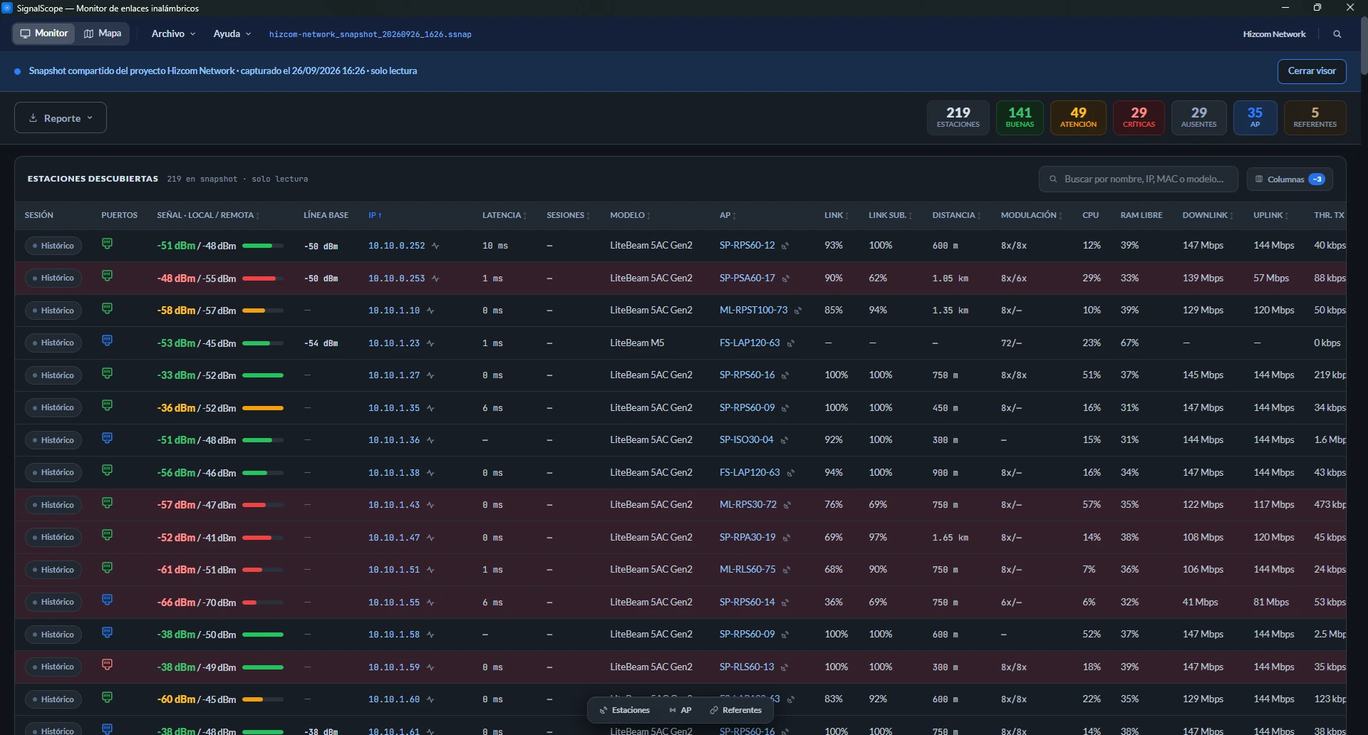This screenshot has width=1368, height=735.
Task: Click the link icon beside AP SP-RPA30-19
Action: click(787, 538)
